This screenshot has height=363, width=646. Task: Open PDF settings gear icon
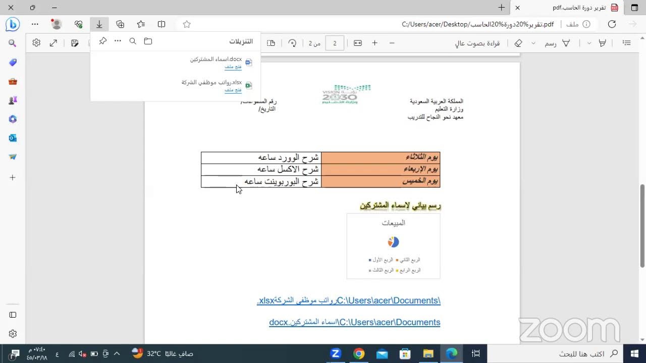(36, 43)
